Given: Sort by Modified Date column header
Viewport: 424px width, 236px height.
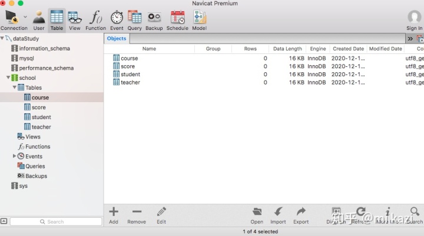Looking at the screenshot, I should tap(386, 49).
